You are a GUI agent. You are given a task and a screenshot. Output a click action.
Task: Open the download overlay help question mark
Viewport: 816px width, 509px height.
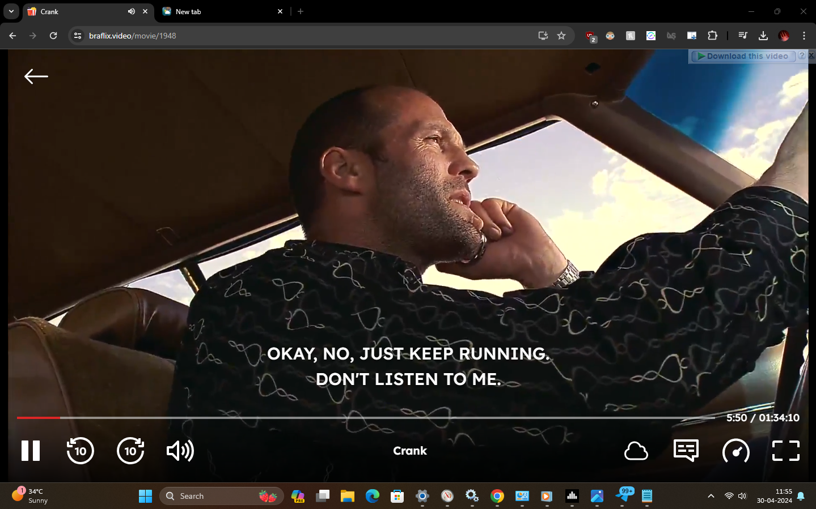point(802,55)
